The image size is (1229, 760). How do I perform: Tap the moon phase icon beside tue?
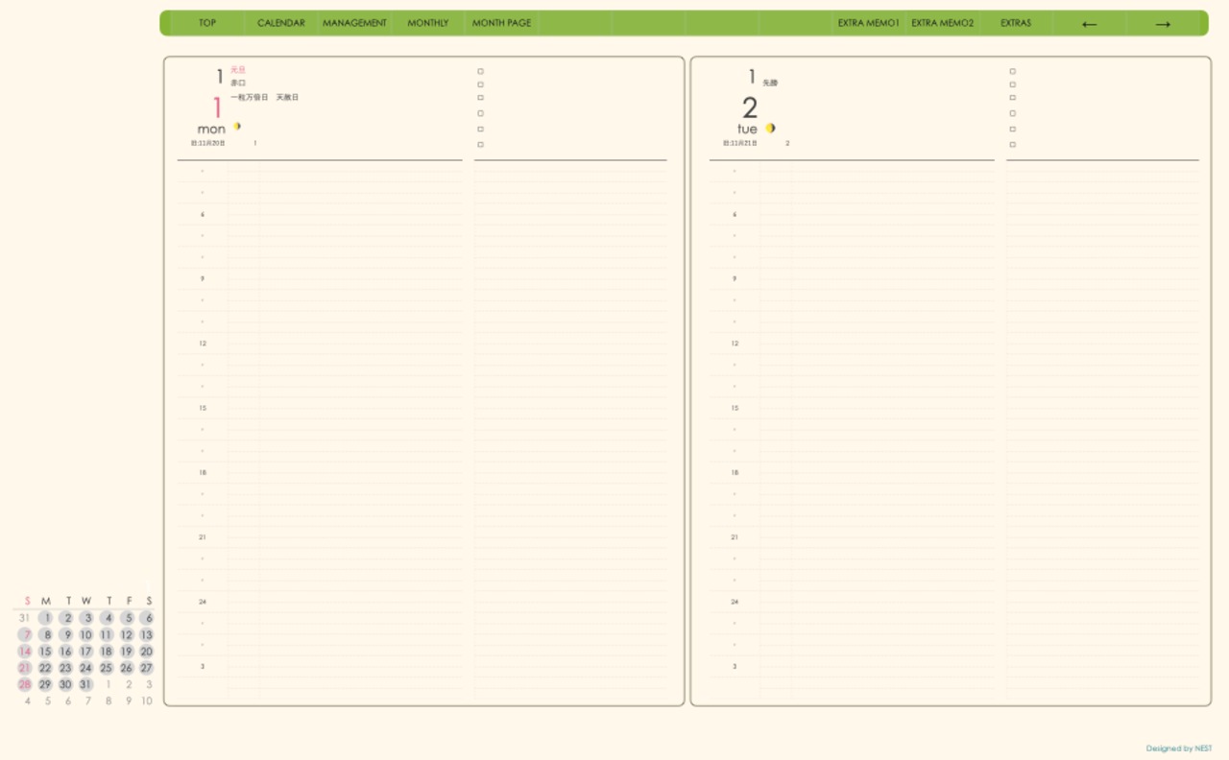click(770, 128)
